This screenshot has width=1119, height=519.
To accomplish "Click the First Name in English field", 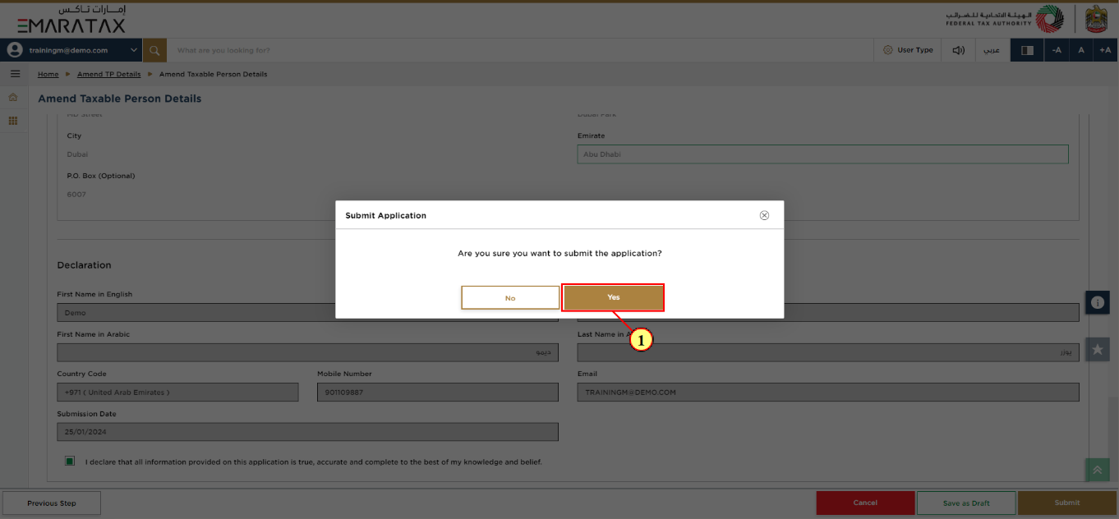I will click(307, 313).
